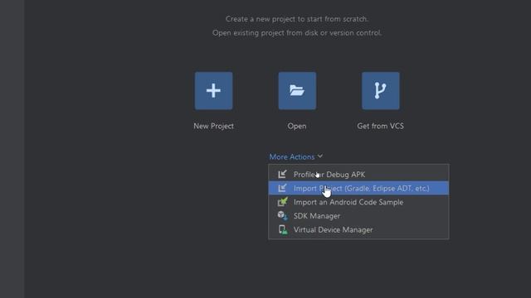Open SDK Manager from the menu

[x=358, y=216]
